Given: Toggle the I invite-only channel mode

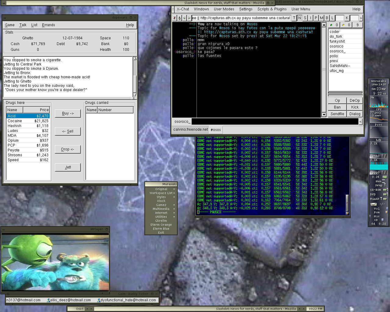Looking at the screenshot, I should (x=310, y=18).
